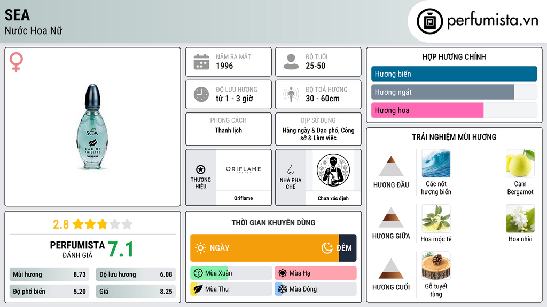
Task: Open the sea wave note image
Action: pyautogui.click(x=436, y=163)
